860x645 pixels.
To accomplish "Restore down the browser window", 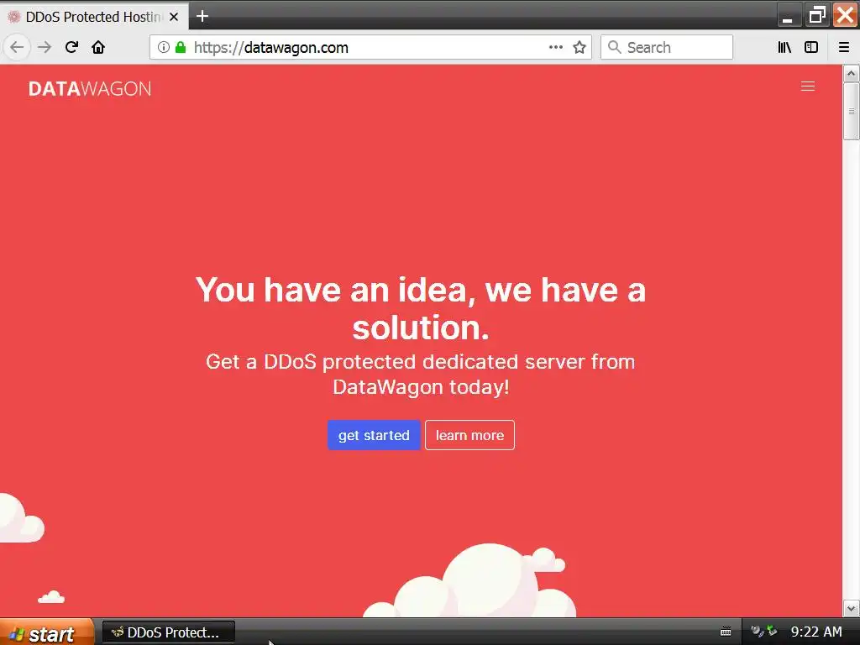I will click(x=817, y=15).
